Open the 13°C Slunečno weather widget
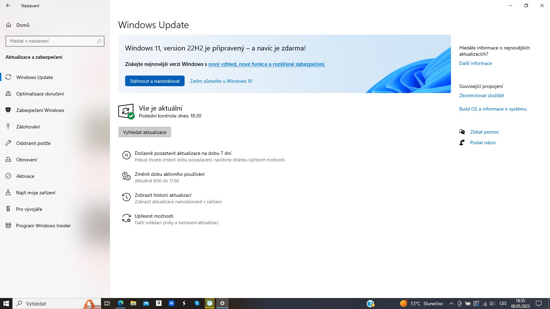The height and width of the screenshot is (309, 550). point(421,304)
